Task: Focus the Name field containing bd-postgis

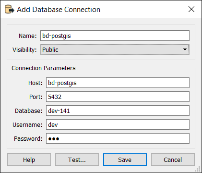Action: 115,36
